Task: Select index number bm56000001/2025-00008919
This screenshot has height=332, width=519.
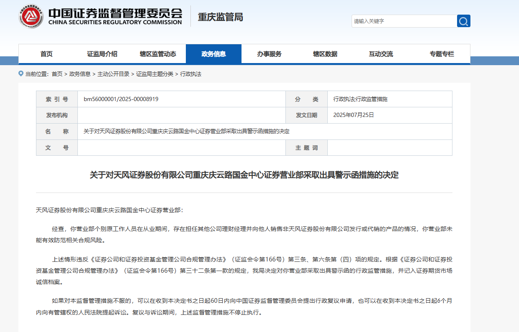Action: 121,99
